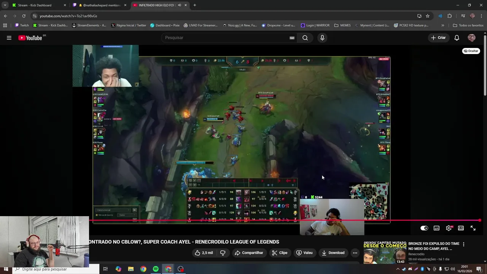
Task: Open PCSX2 HD texture bookmark
Action: [411, 25]
